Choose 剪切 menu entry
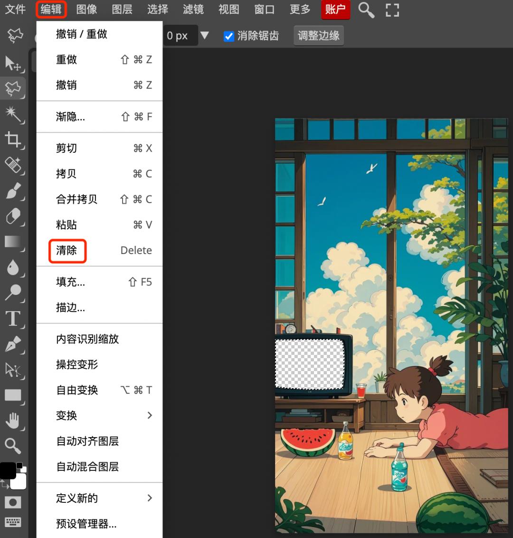Viewport: 513px width, 538px height. (x=99, y=148)
